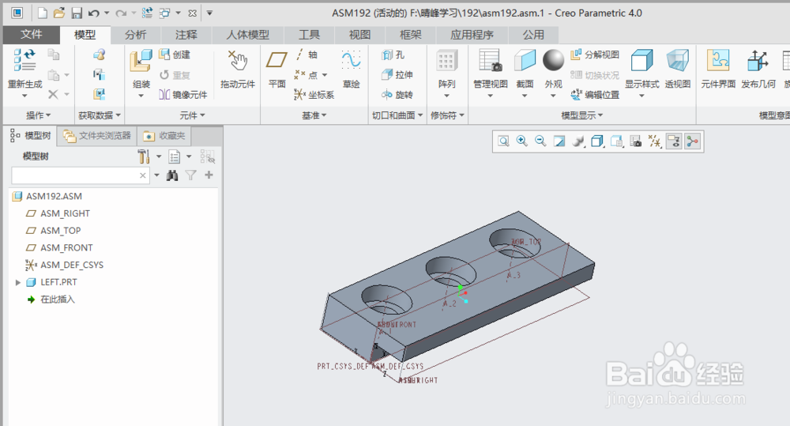Image resolution: width=790 pixels, height=426 pixels.
Task: Create a new file from quick access toolbar
Action: [x=43, y=13]
